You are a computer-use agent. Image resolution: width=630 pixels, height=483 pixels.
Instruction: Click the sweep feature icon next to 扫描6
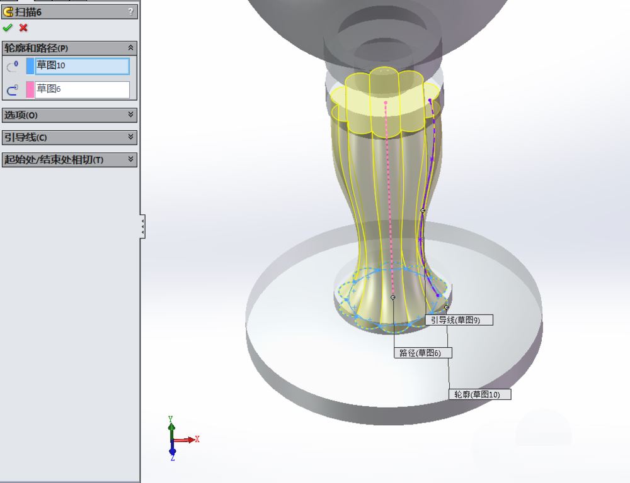(8, 11)
